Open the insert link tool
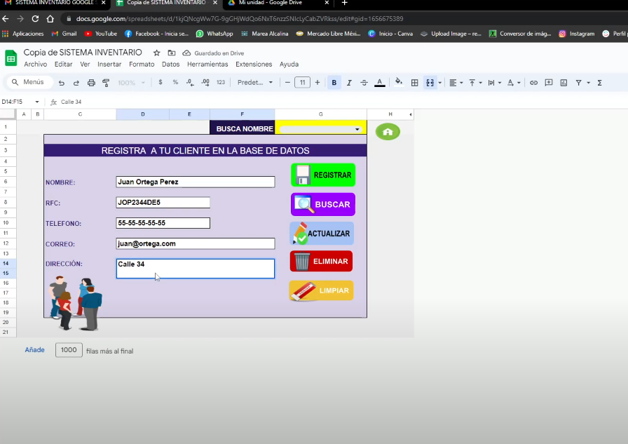 point(533,83)
